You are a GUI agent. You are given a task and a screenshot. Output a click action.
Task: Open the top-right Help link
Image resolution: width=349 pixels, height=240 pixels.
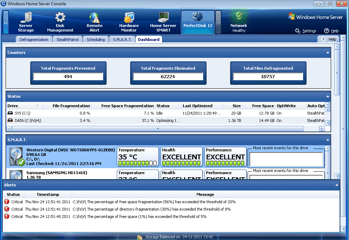[335, 31]
